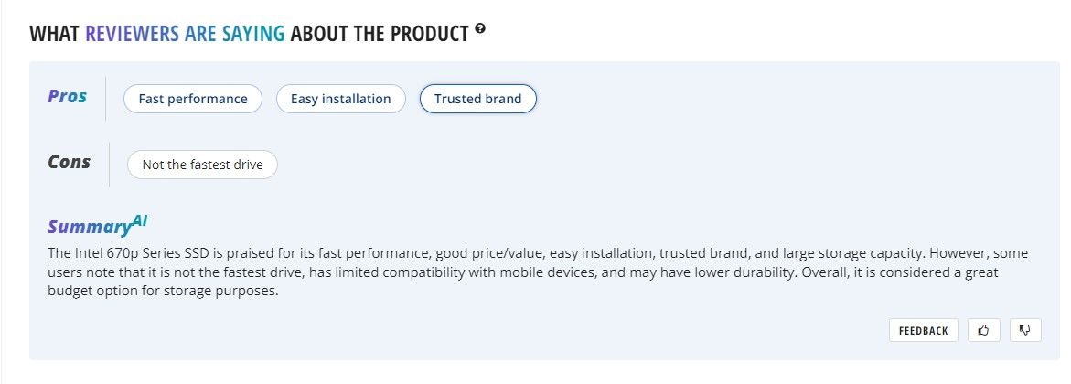Click the word 'WHAT' in the heading
Image resolution: width=1071 pixels, height=384 pixels.
coord(54,35)
